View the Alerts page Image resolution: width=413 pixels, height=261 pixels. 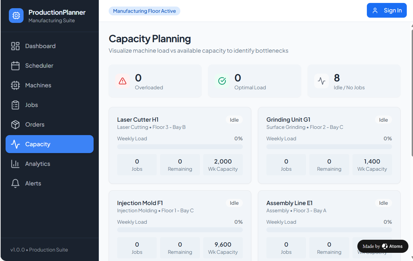tap(49, 183)
